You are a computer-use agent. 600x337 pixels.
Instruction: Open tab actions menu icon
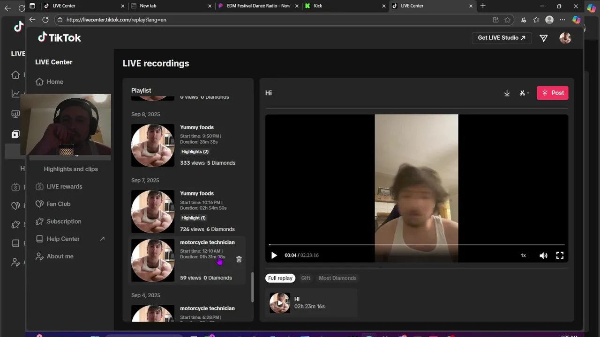point(32,6)
